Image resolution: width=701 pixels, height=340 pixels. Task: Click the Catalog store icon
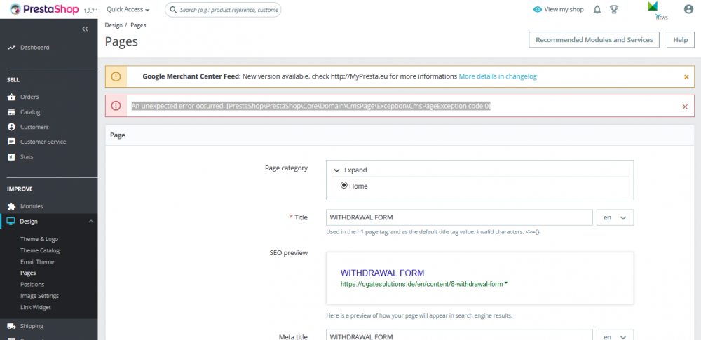point(12,112)
